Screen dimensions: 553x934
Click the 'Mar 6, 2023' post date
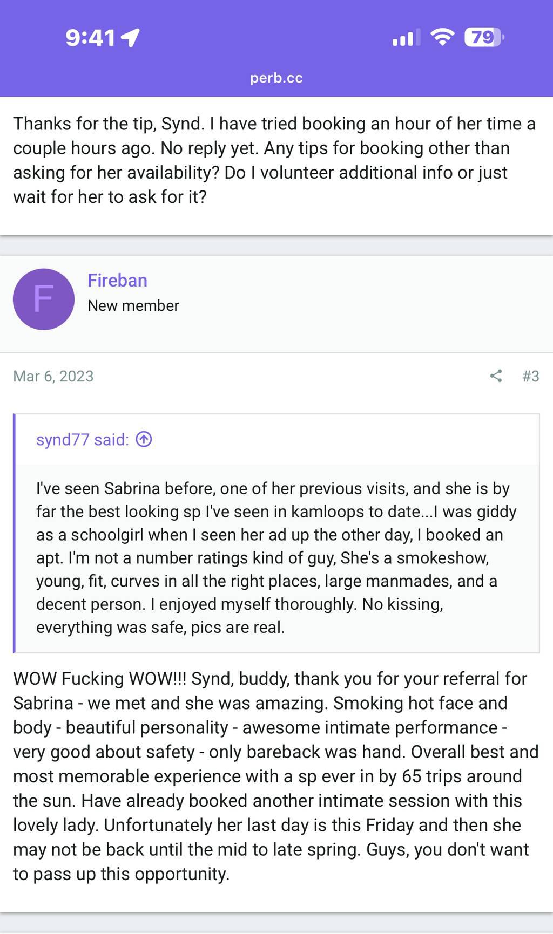click(x=53, y=376)
